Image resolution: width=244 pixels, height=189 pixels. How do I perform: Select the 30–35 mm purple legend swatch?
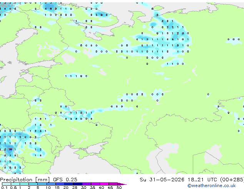tap(86, 184)
